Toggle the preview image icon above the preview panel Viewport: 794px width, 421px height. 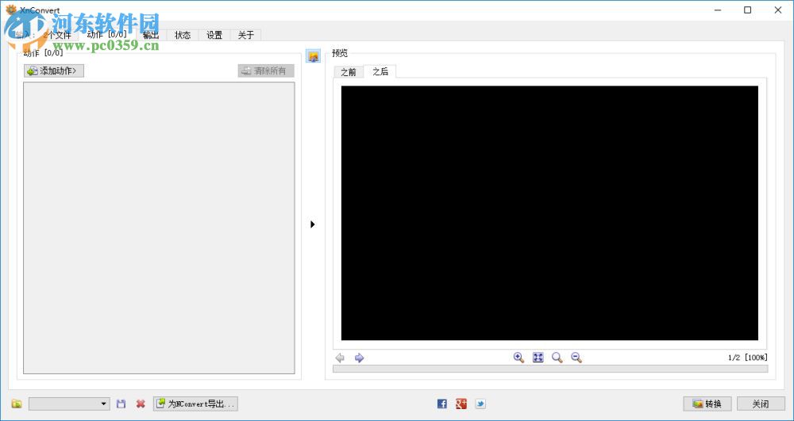[x=314, y=56]
